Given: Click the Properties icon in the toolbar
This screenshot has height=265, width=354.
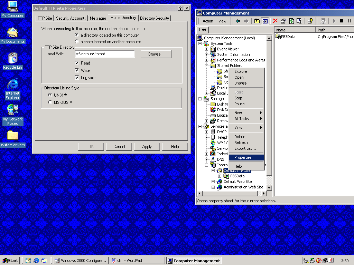Looking at the screenshot, I should click(x=283, y=21).
